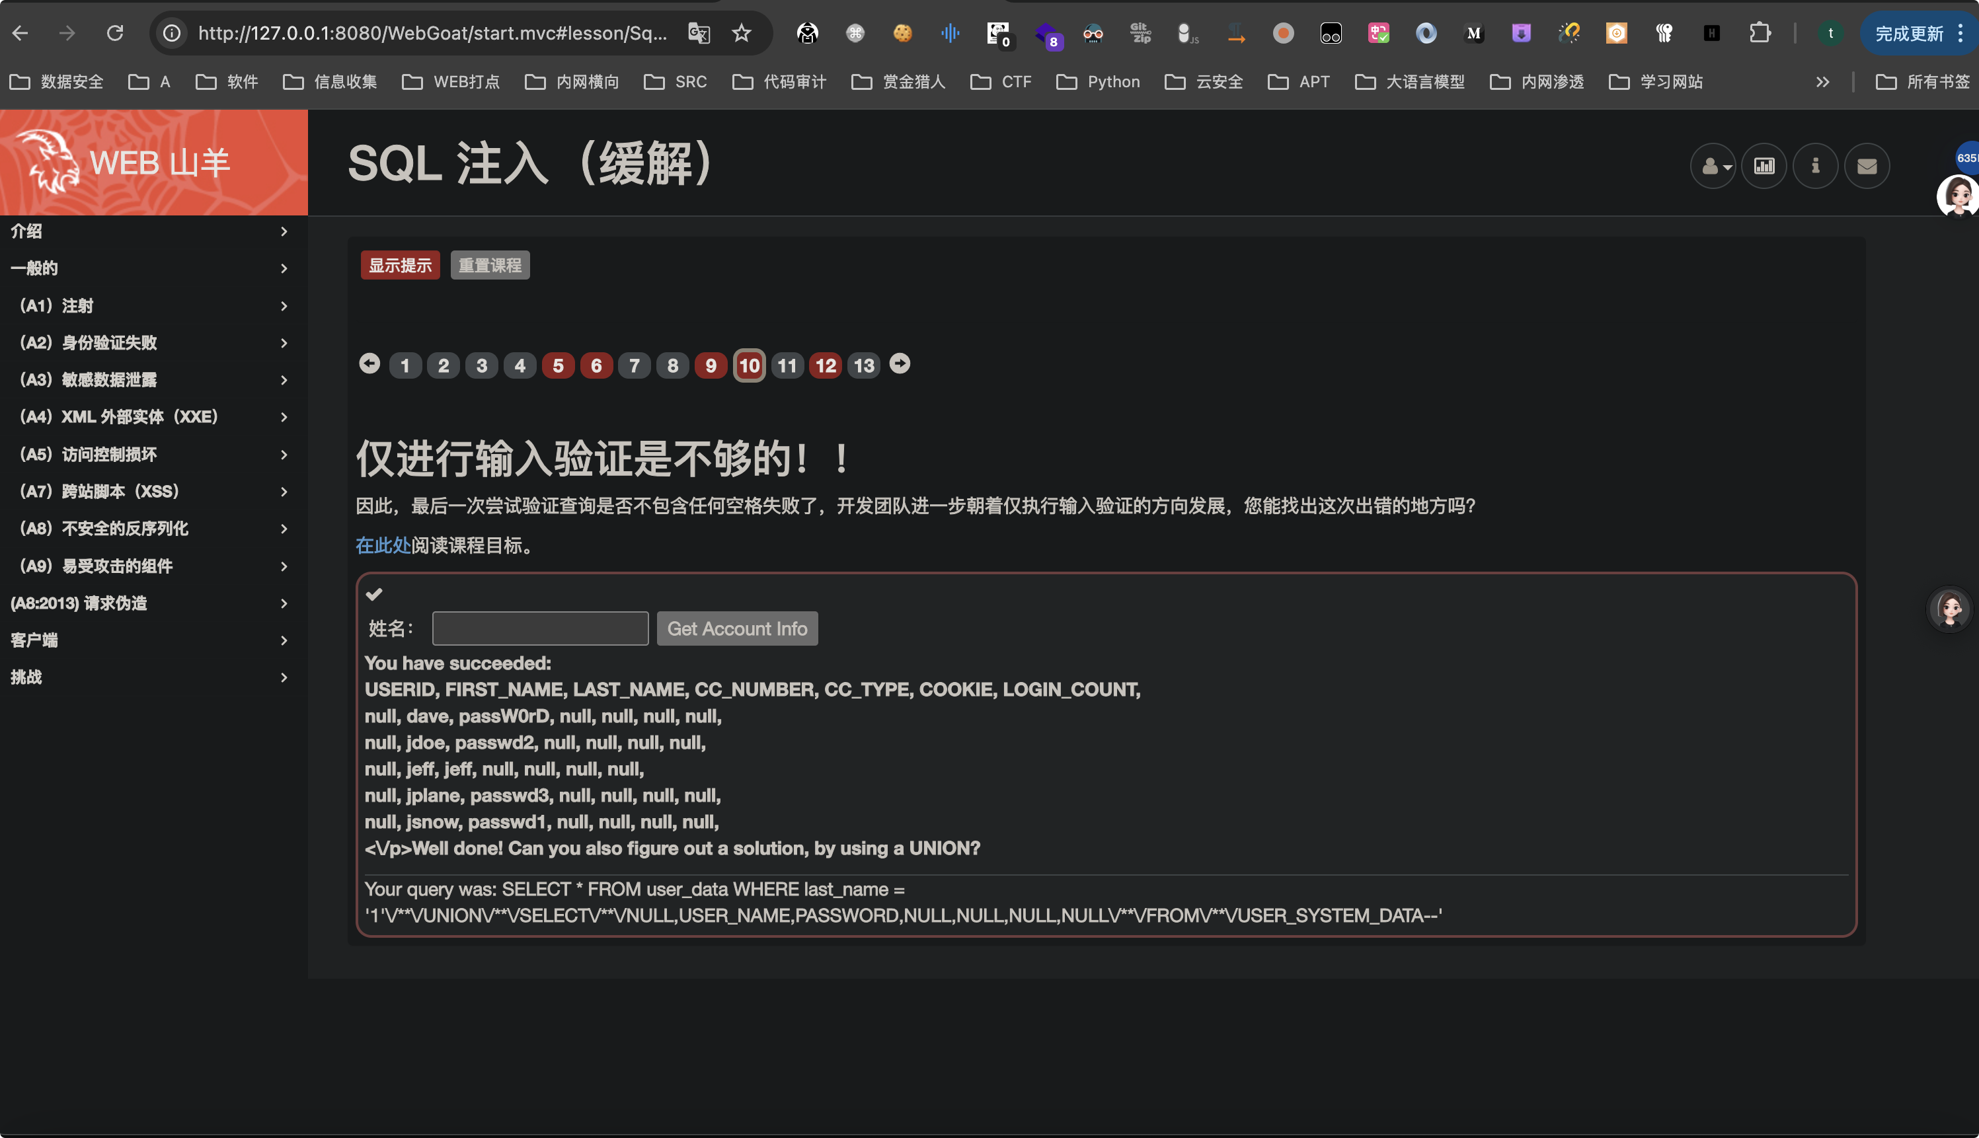Screen dimensions: 1979x1138
Task: Go to lesson page 1
Action: [x=405, y=365]
